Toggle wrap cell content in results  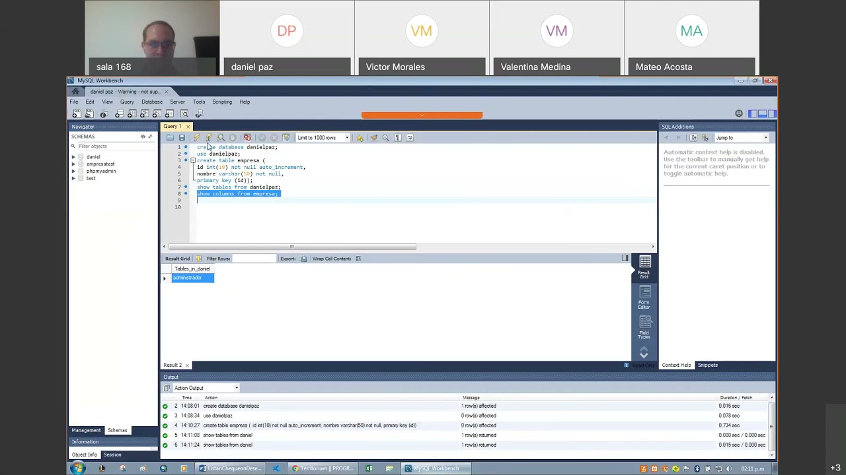358,259
